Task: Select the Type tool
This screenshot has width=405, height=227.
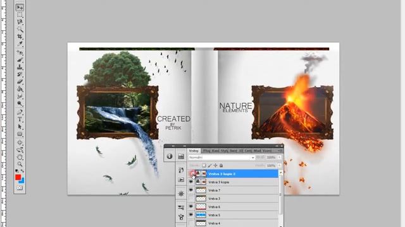Action: 20,119
